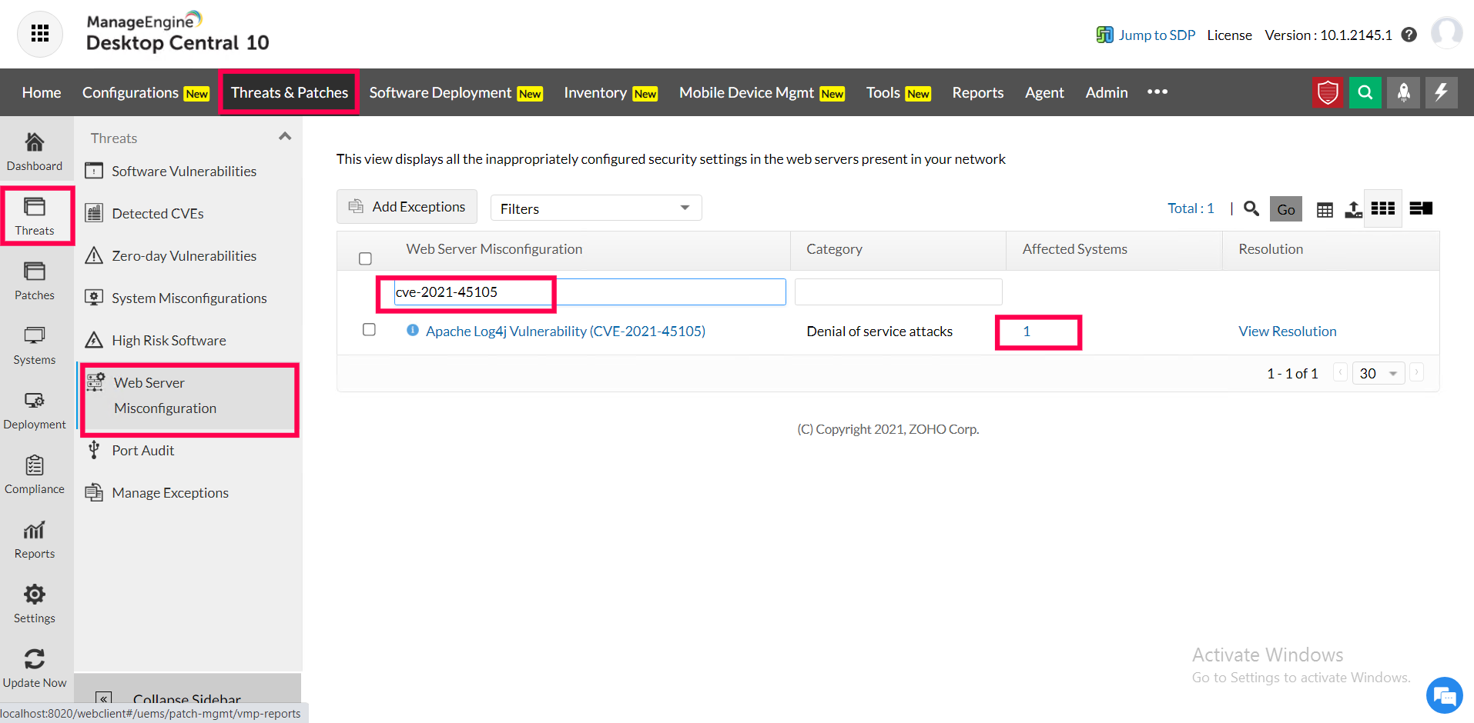Click the Add Exceptions button
Screen dimensions: 1474x723
click(x=407, y=207)
